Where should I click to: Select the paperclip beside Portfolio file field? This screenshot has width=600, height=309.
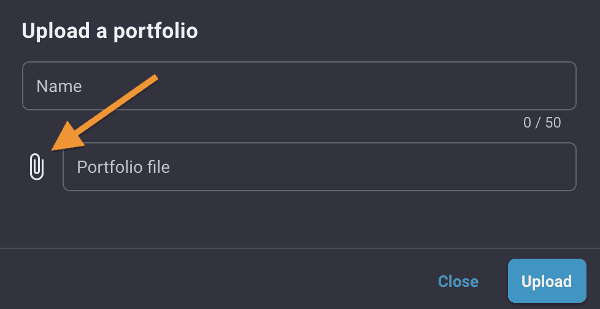[x=37, y=167]
